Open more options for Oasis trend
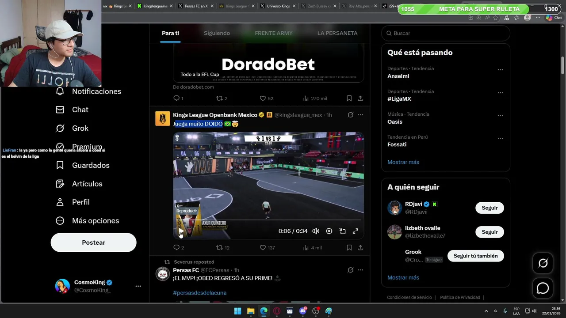This screenshot has height=318, width=566. point(500,115)
